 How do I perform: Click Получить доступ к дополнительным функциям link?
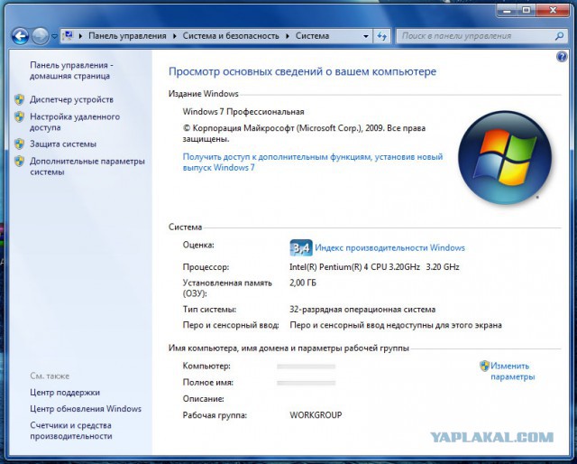click(x=313, y=162)
